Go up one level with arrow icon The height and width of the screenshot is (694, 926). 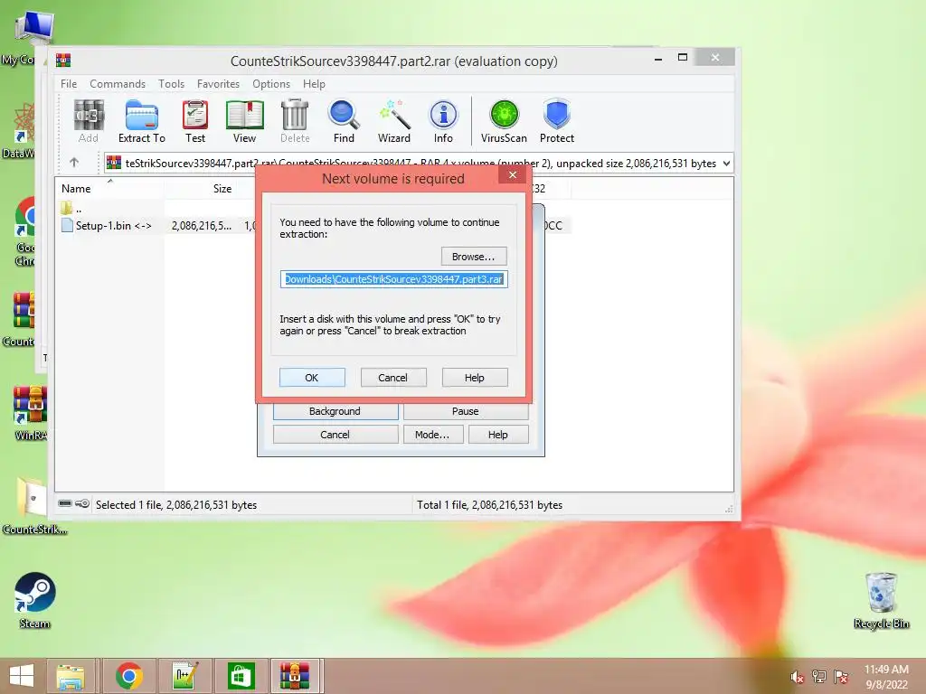pyautogui.click(x=74, y=163)
